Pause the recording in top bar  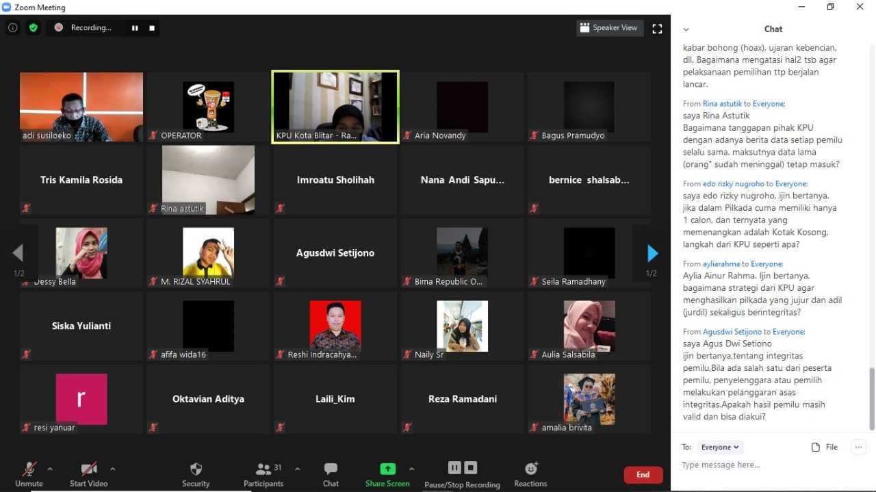[135, 28]
